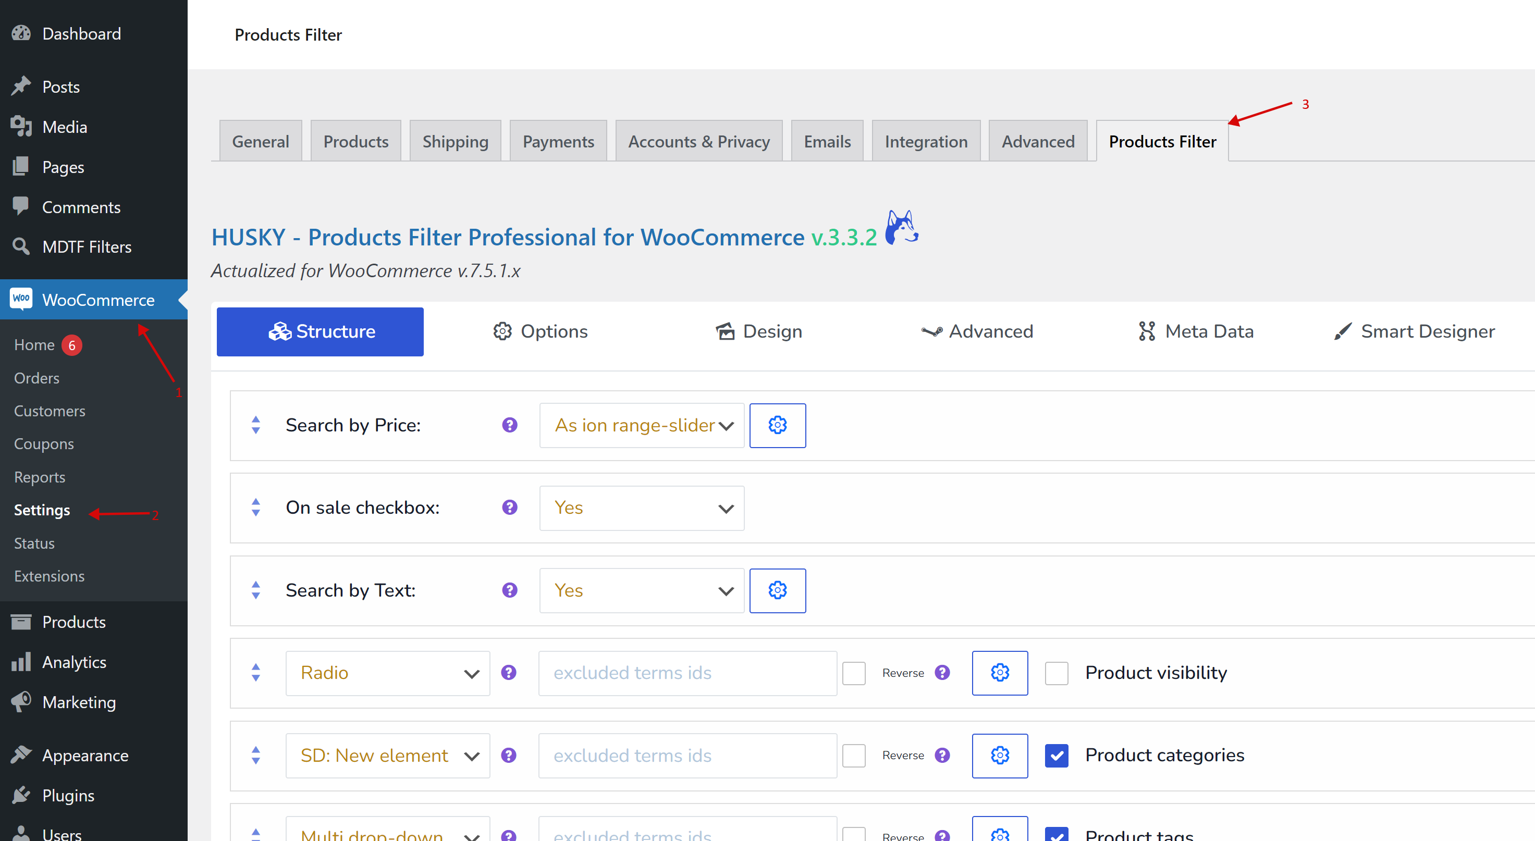Click Reverse help icon in Product visibility row
1535x841 pixels.
coord(942,673)
